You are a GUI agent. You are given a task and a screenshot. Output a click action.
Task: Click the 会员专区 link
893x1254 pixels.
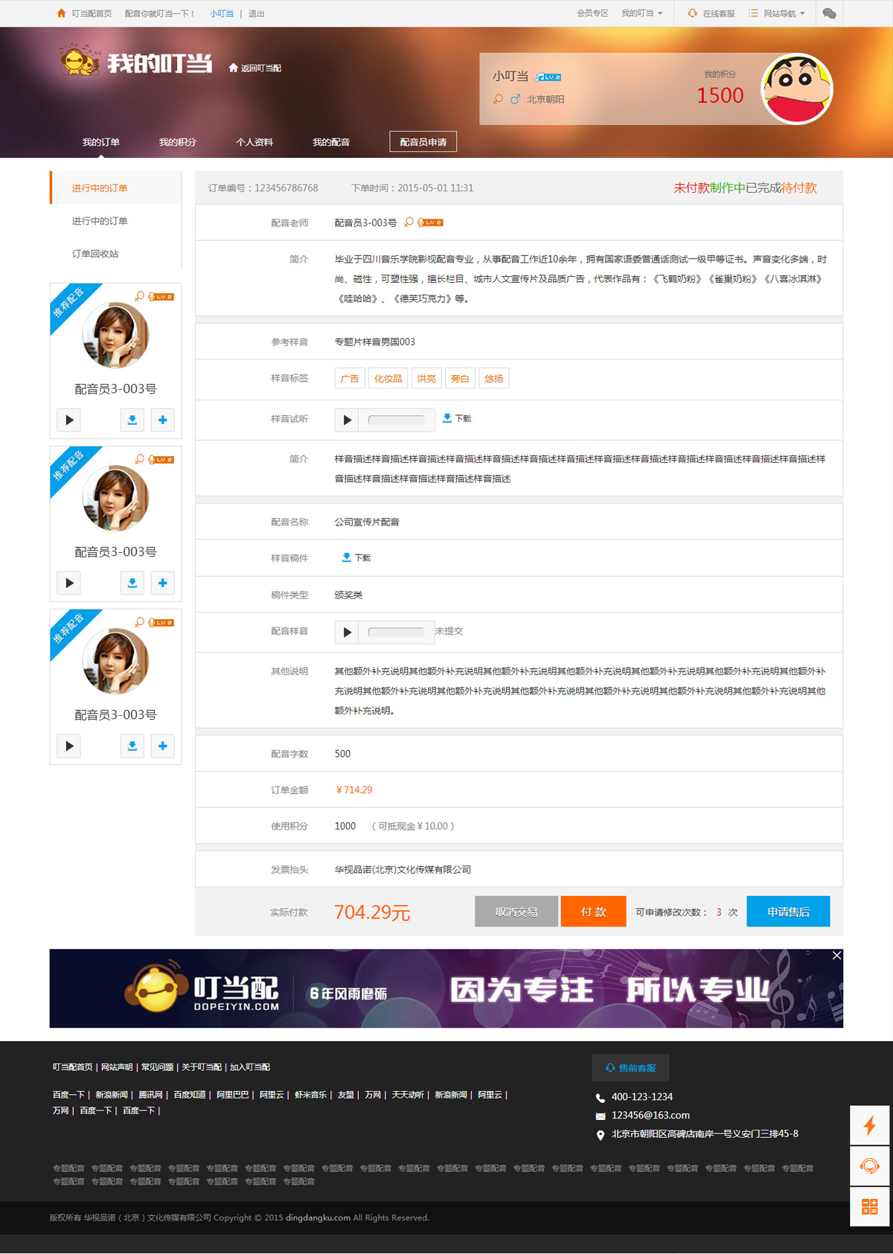coord(592,13)
